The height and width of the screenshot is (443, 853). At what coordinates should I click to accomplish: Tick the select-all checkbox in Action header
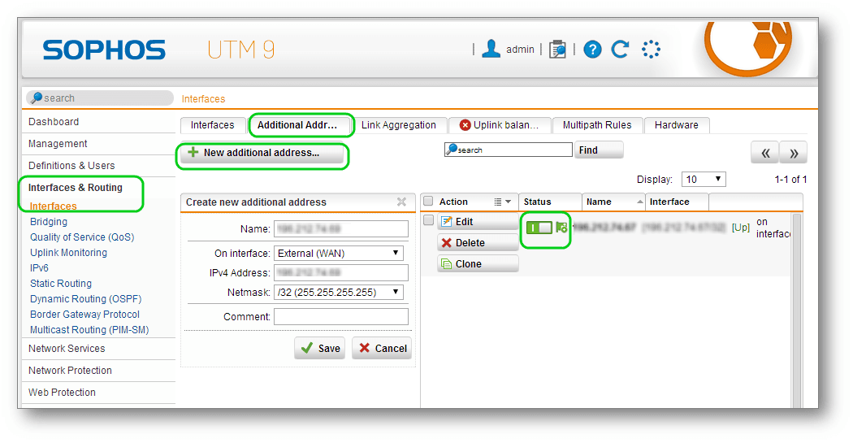[429, 202]
